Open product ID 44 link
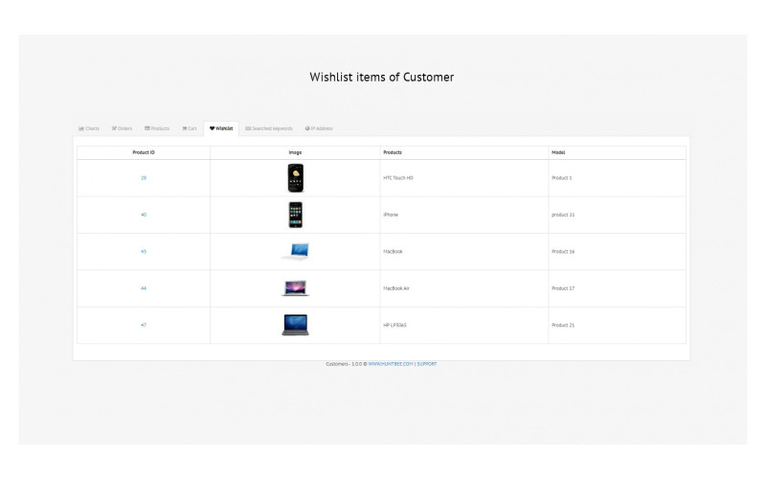Image resolution: width=766 pixels, height=479 pixels. click(144, 288)
